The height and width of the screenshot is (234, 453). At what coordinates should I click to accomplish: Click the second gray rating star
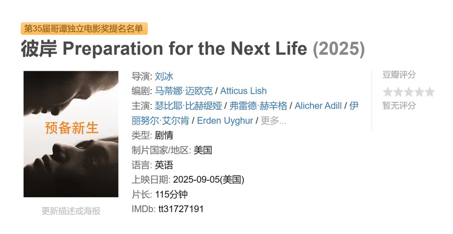(x=398, y=92)
